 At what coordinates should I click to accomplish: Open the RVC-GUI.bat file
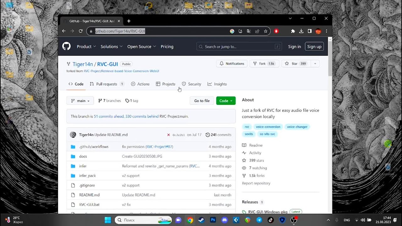[89, 205]
